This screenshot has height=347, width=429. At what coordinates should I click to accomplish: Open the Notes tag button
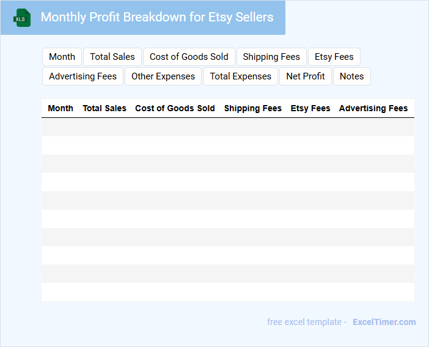[x=352, y=76]
